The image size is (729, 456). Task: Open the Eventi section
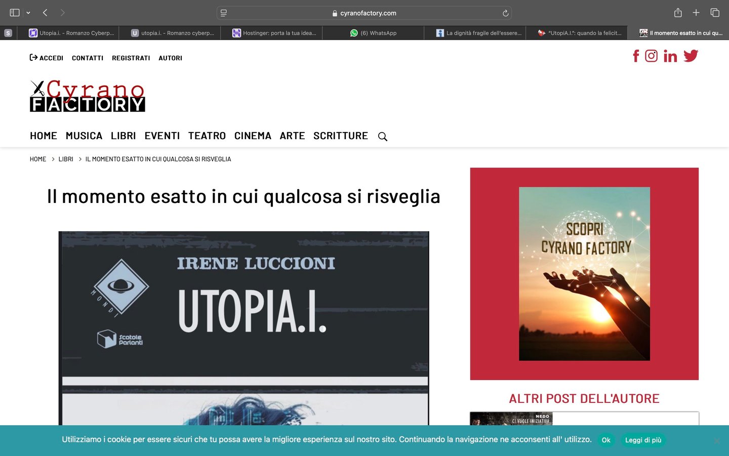point(162,136)
